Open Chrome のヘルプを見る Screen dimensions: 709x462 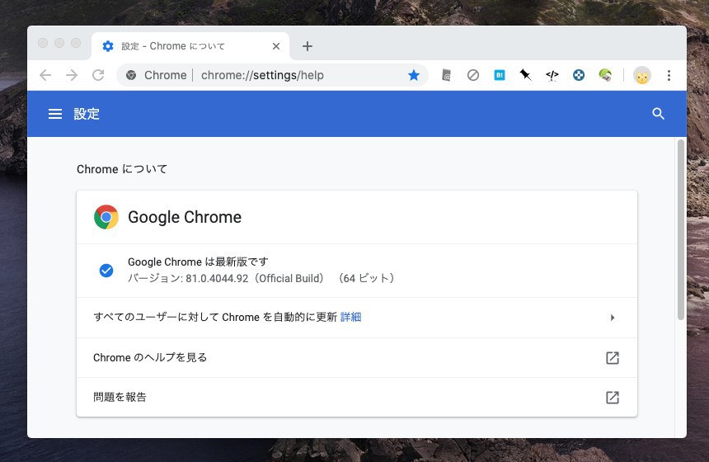[356, 357]
